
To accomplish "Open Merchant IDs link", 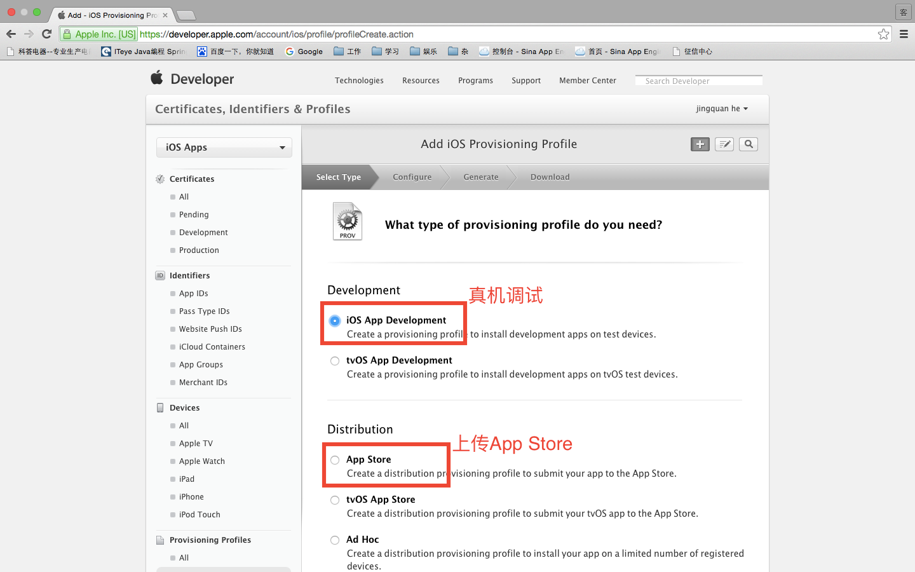I will 203,383.
